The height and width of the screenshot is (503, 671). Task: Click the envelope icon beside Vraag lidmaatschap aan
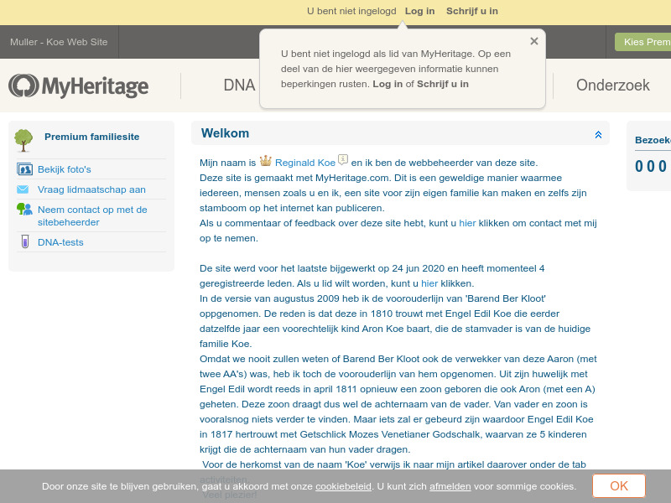point(23,189)
